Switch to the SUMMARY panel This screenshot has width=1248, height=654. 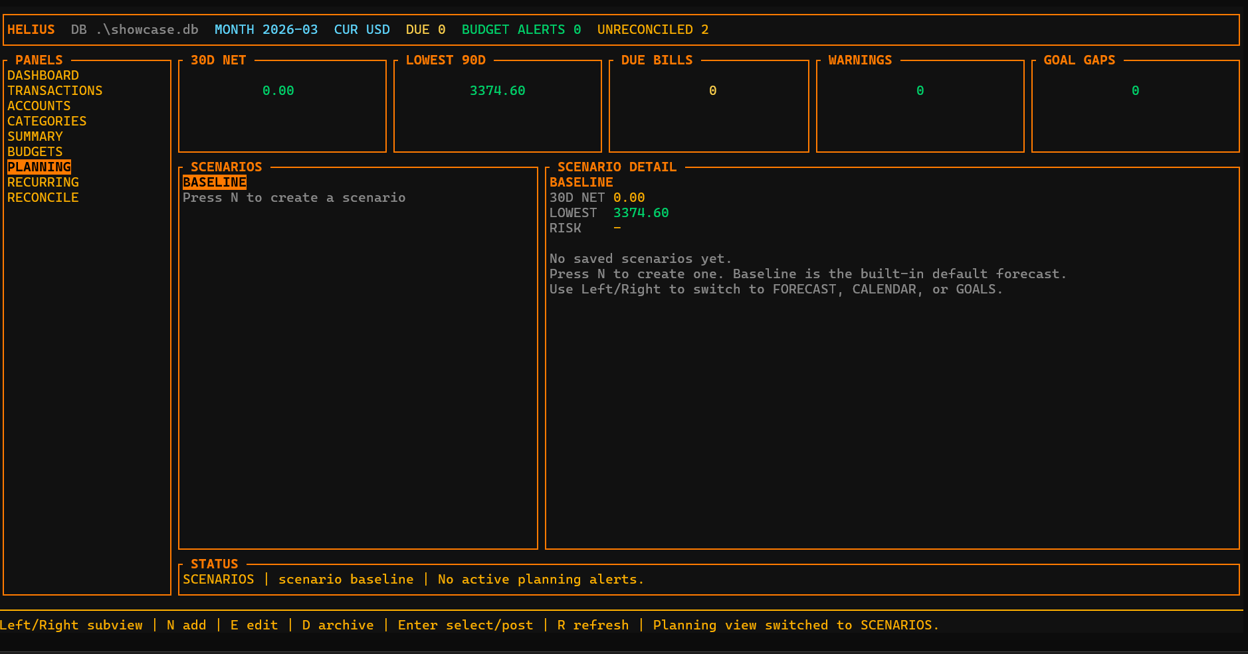(x=35, y=137)
